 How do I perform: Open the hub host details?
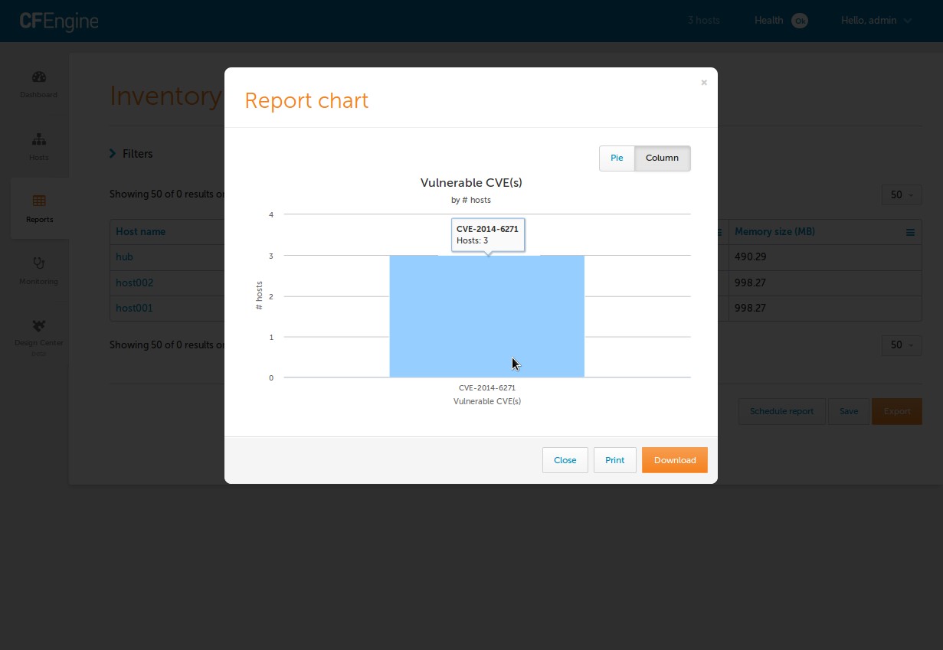(124, 256)
